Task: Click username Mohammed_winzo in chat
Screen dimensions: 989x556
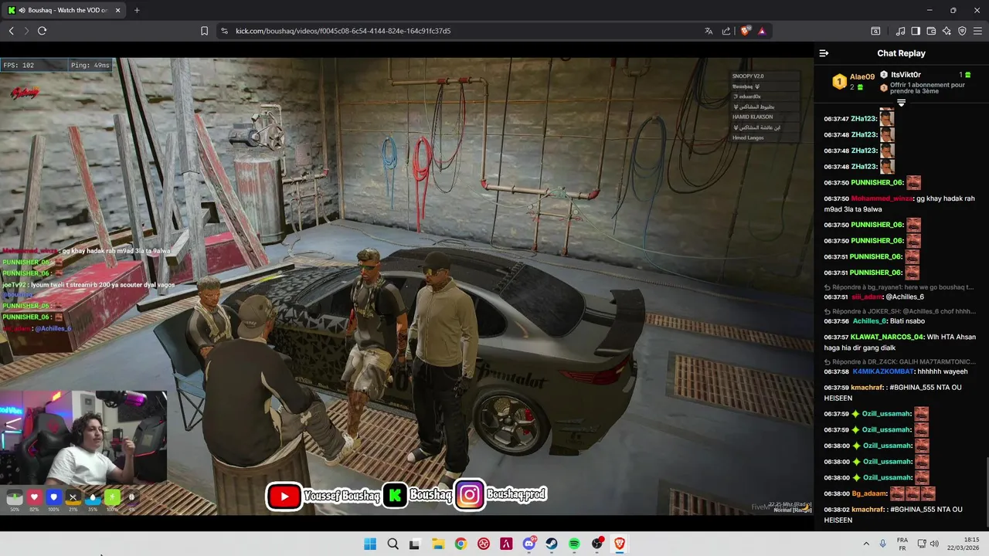Action: pyautogui.click(x=882, y=198)
